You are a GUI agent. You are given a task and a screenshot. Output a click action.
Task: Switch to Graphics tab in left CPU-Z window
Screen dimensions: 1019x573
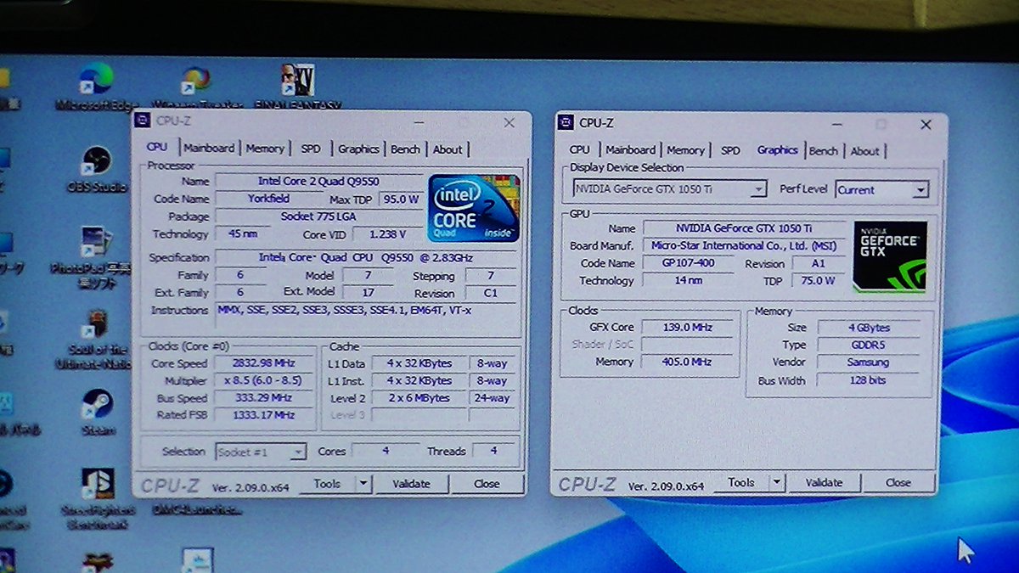pyautogui.click(x=358, y=149)
